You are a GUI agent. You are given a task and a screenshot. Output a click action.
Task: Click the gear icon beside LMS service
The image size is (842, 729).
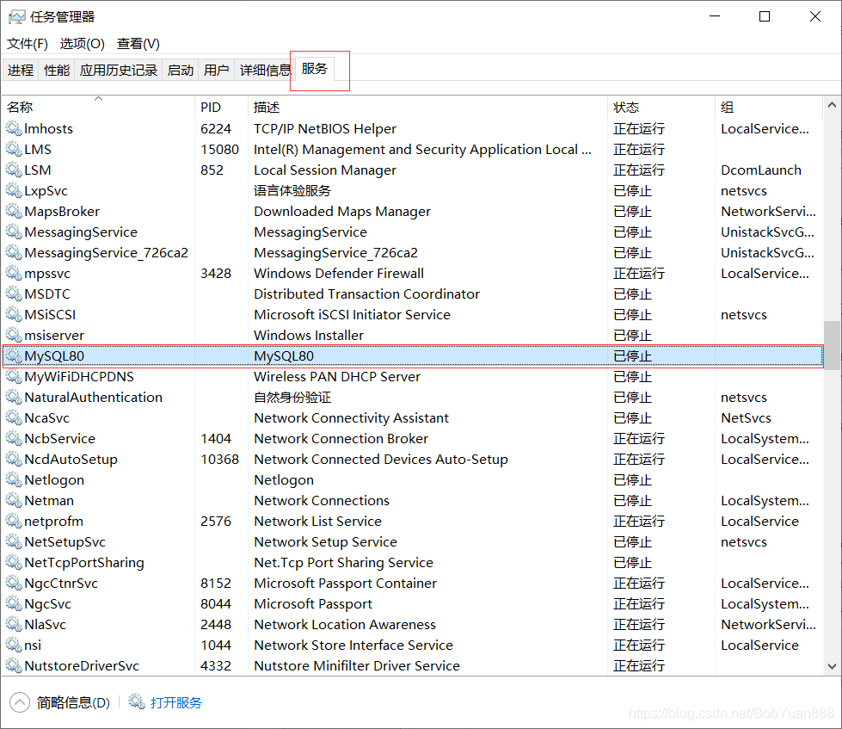click(14, 150)
